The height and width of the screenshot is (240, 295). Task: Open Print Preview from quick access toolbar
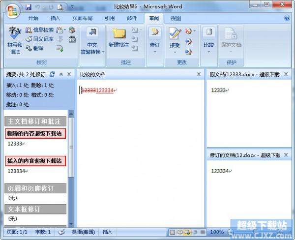coord(60,7)
